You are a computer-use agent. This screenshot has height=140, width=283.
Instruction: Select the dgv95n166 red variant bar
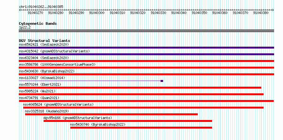click(x=128, y=121)
